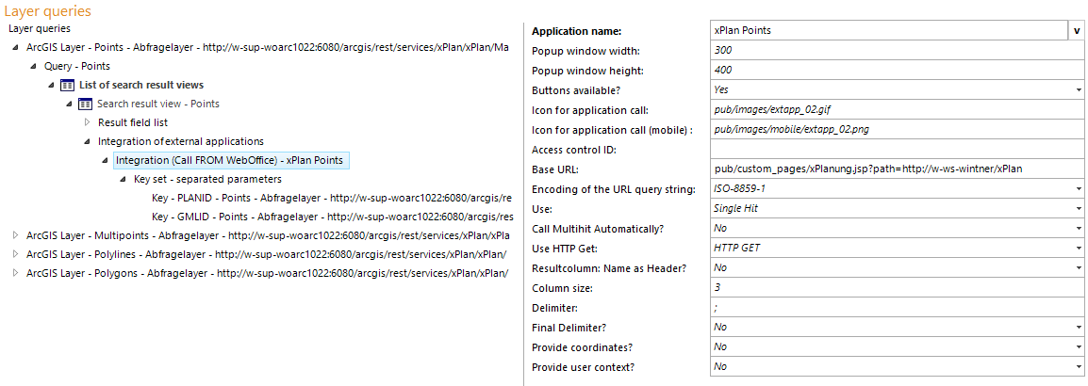Click the Layer queries root tree label
Viewport: 1088px width, 386px height.
pos(39,28)
